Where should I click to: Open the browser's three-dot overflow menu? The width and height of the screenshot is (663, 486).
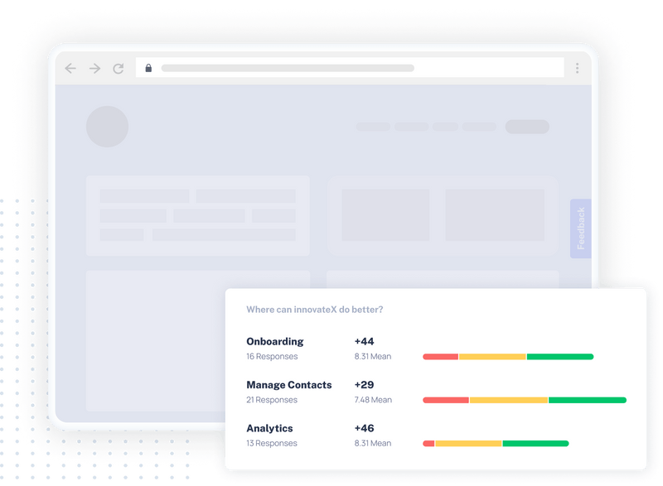click(x=576, y=68)
